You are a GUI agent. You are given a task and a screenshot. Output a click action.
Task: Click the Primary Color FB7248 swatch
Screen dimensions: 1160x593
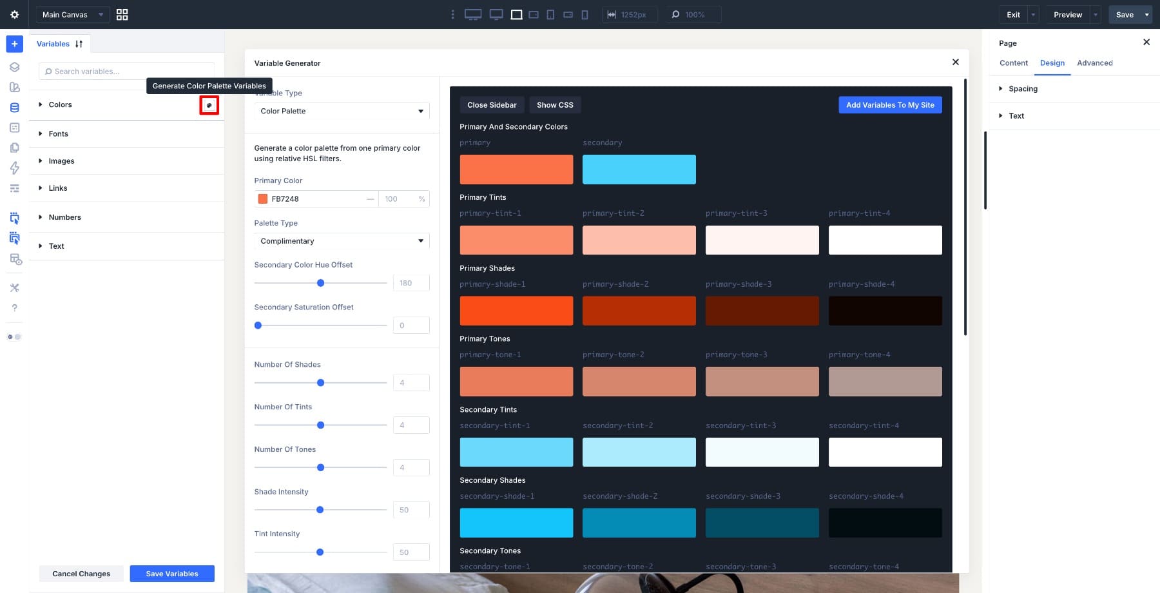(x=262, y=199)
